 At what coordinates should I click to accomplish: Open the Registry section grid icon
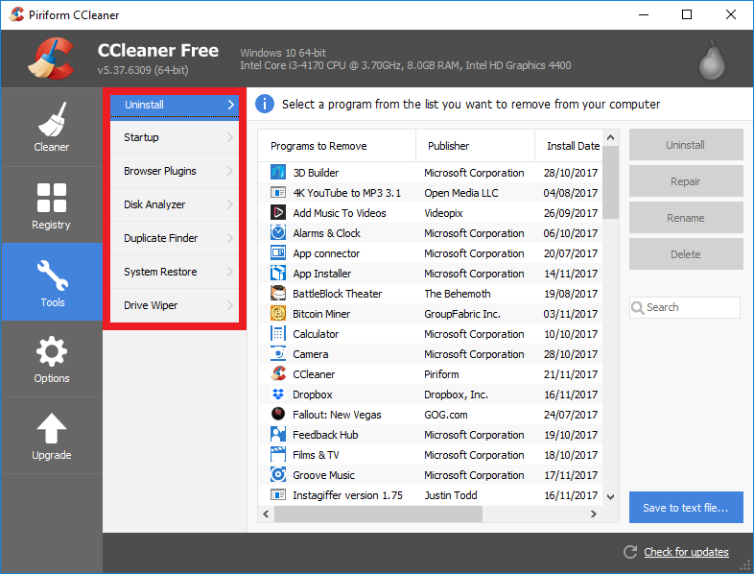pos(52,197)
